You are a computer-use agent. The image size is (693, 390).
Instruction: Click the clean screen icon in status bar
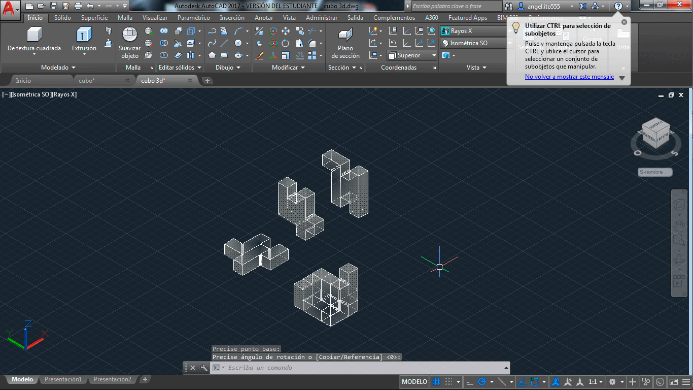[x=673, y=382]
